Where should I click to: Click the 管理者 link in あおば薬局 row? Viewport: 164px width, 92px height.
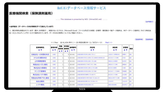[x=125, y=81]
